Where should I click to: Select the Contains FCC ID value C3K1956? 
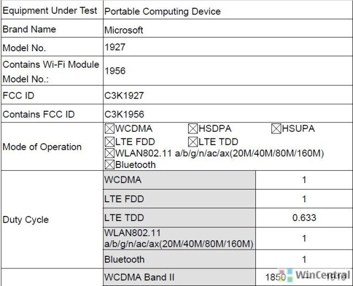(124, 114)
